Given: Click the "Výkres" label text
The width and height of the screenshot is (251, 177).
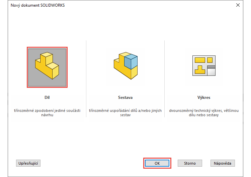Looking at the screenshot, I should click(204, 98).
